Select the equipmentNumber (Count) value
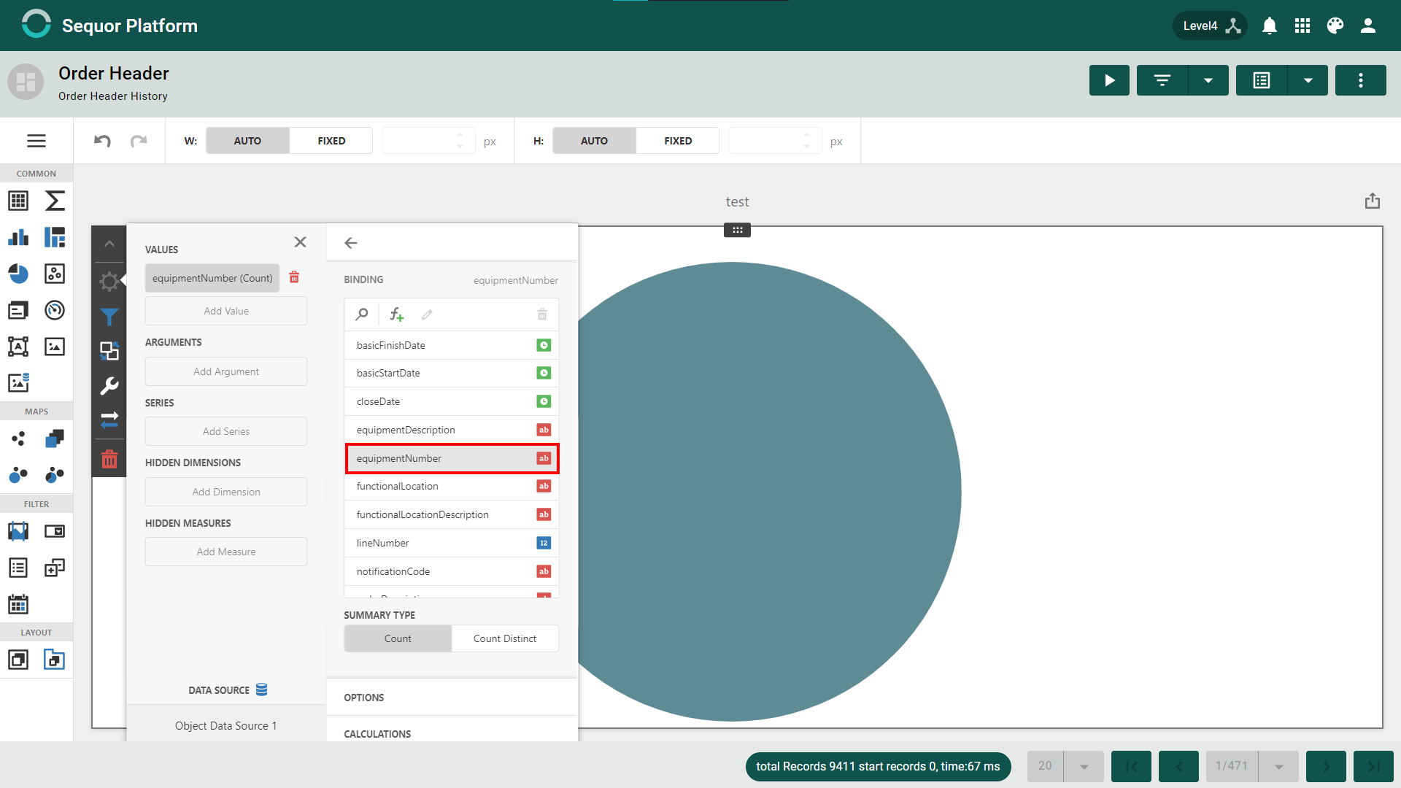This screenshot has height=788, width=1401. click(x=212, y=278)
